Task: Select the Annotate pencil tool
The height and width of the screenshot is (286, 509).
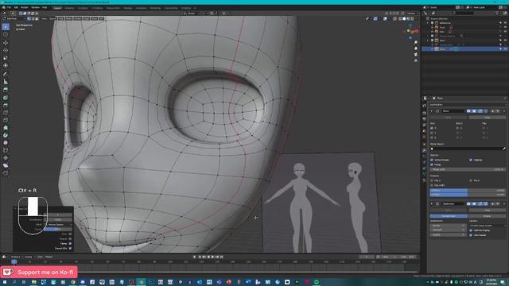Action: [6, 74]
